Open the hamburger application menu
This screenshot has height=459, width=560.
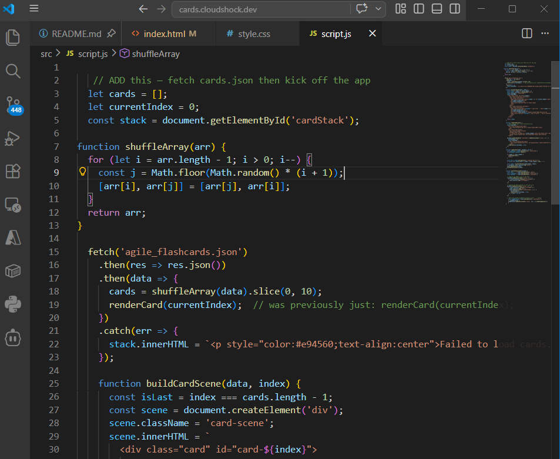point(34,9)
